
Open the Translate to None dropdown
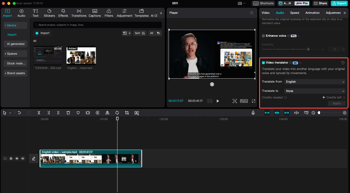315,91
